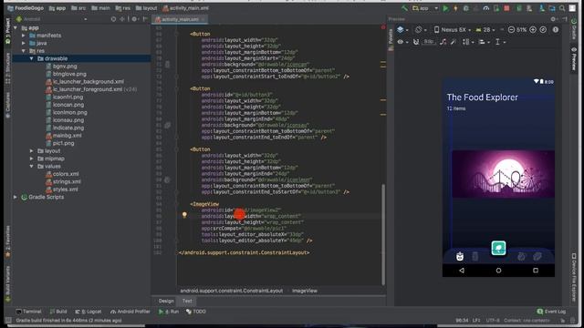Open the Nexus 5X device dropdown
The width and height of the screenshot is (584, 328).
[453, 30]
